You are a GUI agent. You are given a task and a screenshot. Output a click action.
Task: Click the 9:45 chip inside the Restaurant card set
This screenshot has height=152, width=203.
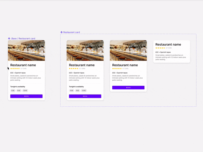[77, 90]
